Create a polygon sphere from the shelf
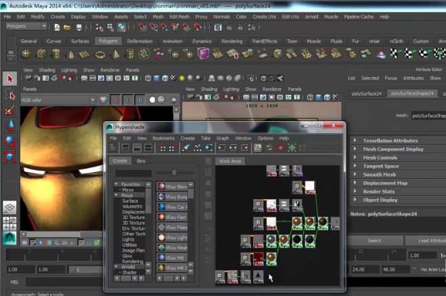The width and height of the screenshot is (446, 296). click(x=26, y=54)
